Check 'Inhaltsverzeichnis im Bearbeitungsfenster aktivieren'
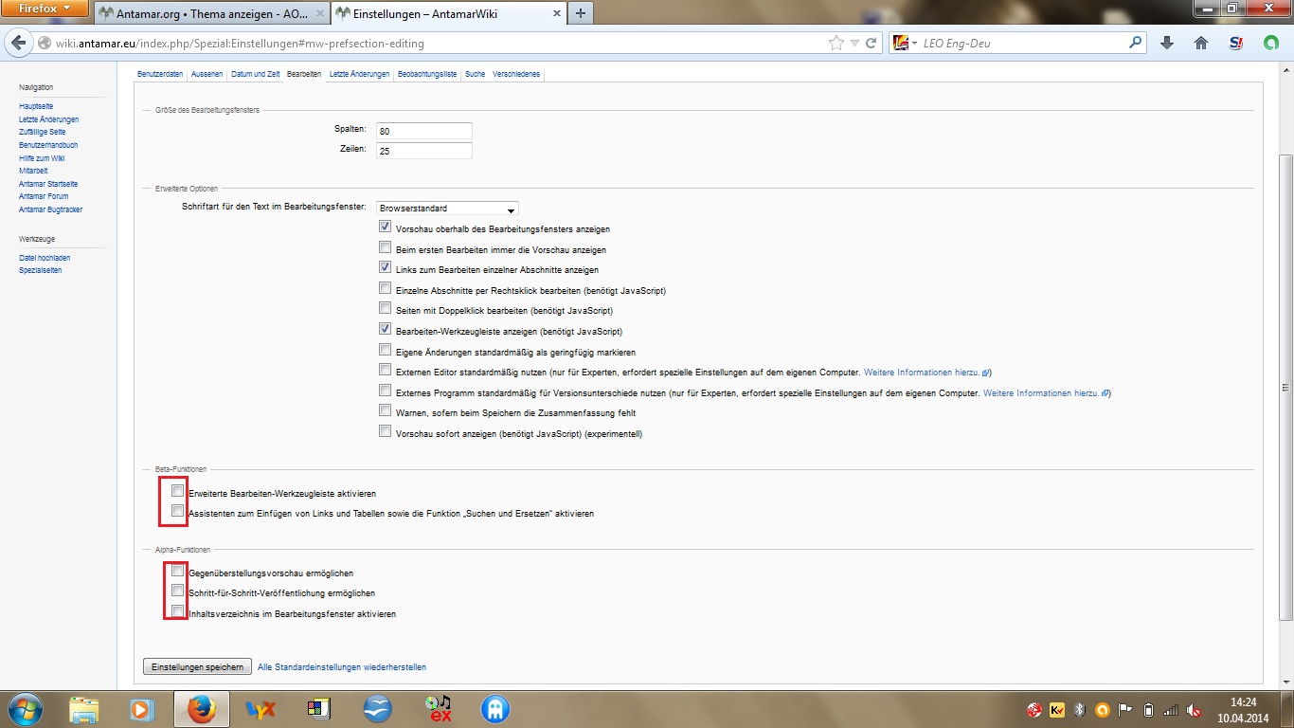Viewport: 1294px width, 728px height. click(x=177, y=611)
